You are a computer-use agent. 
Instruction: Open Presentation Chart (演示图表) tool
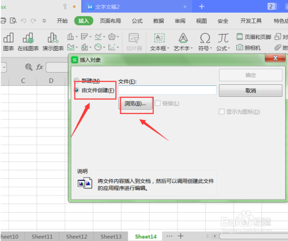point(53,42)
